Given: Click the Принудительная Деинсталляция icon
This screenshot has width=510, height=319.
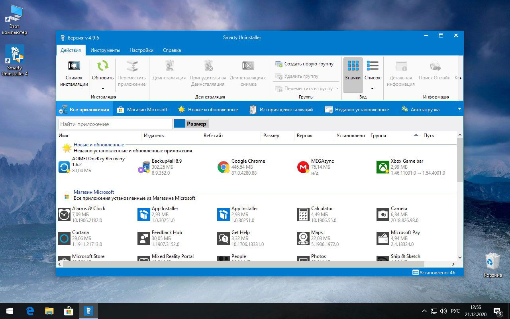Looking at the screenshot, I should (x=208, y=66).
